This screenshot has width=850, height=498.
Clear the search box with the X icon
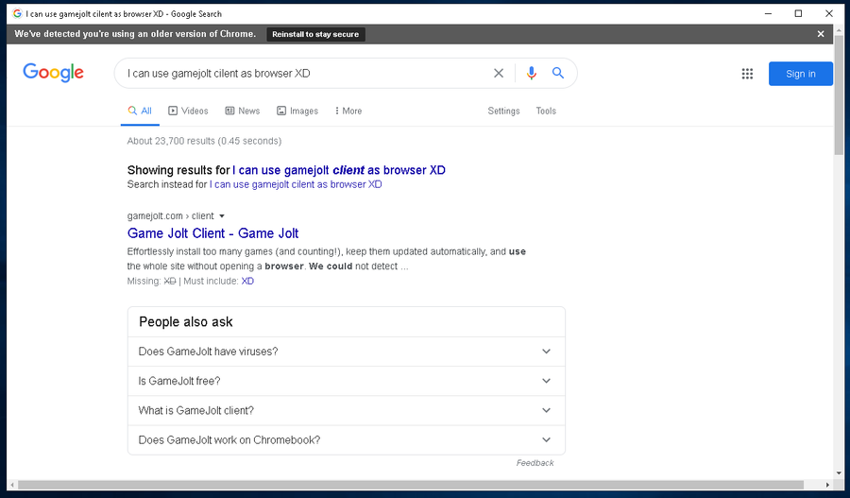498,74
